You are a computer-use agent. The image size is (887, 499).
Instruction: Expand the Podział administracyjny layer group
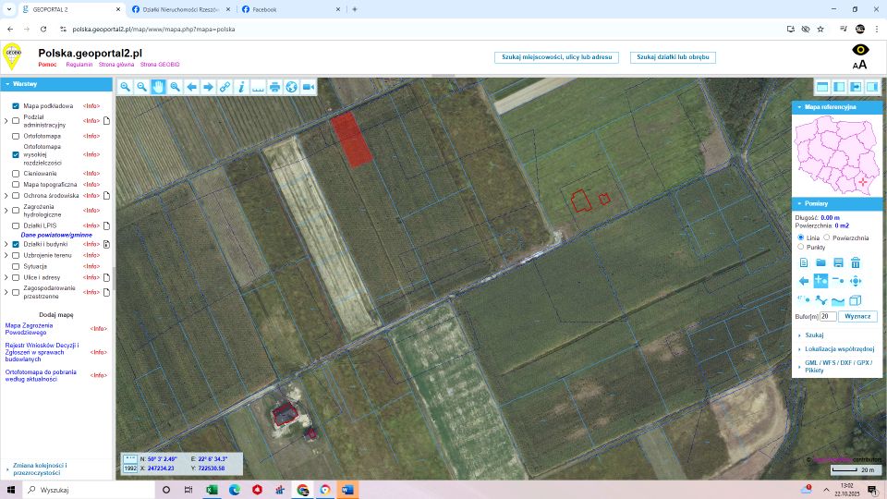point(6,121)
